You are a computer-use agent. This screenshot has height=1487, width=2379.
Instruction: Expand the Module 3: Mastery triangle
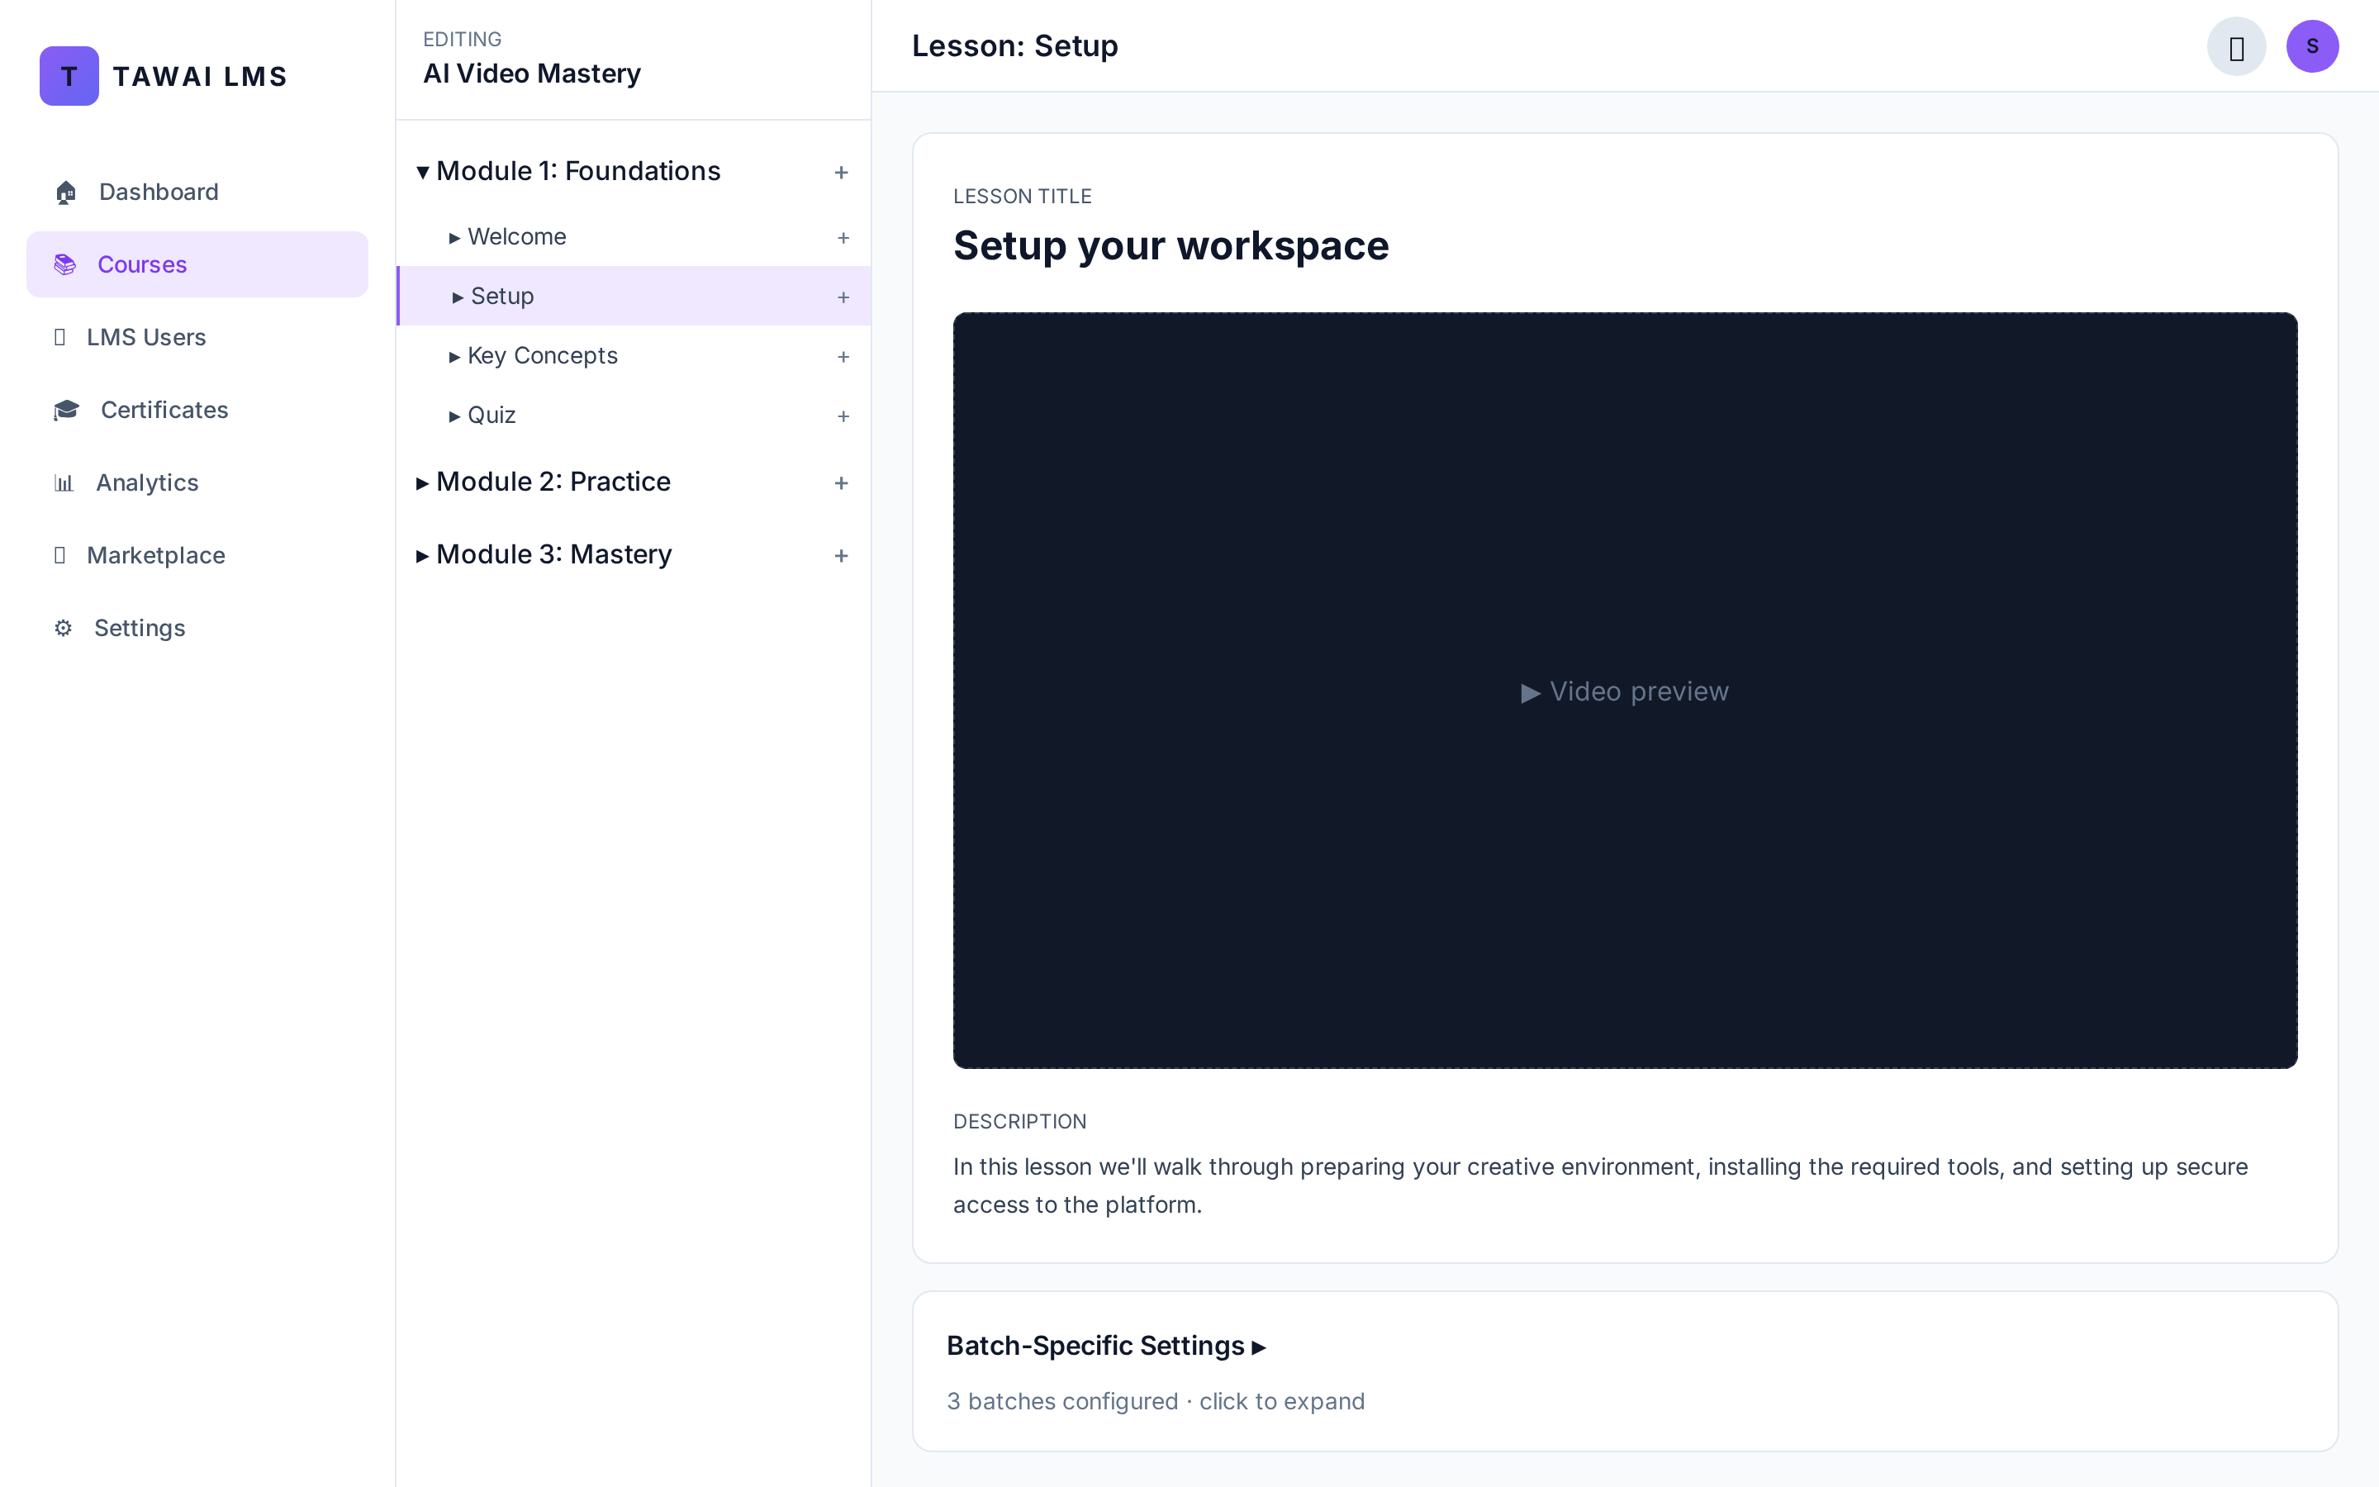423,556
